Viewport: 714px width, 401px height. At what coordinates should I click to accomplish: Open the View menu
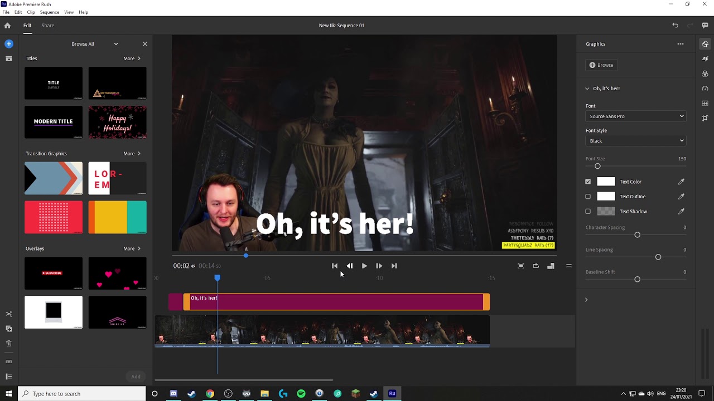[69, 12]
